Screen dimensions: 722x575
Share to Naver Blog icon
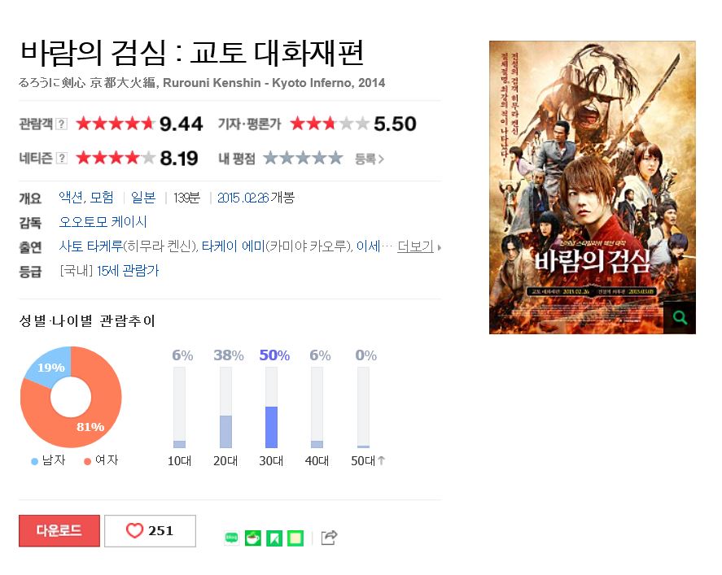(232, 538)
